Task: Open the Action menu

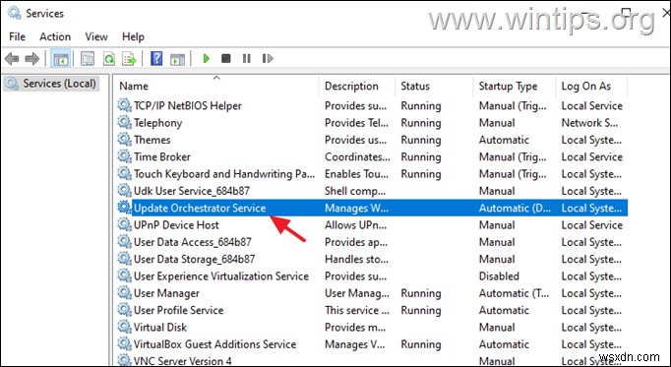Action: (55, 36)
